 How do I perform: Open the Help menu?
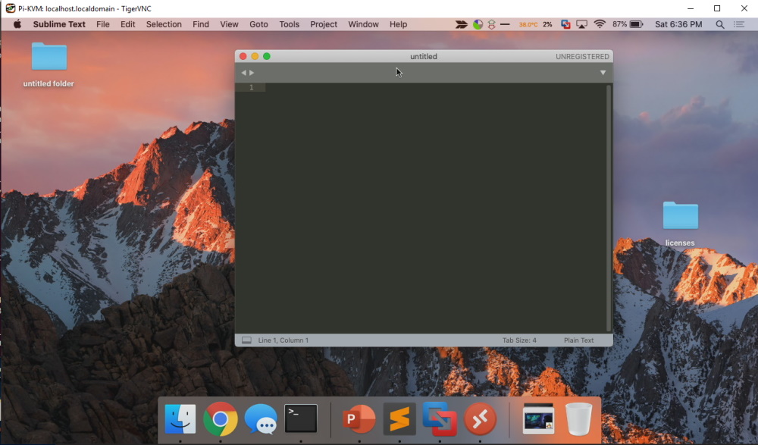(399, 24)
